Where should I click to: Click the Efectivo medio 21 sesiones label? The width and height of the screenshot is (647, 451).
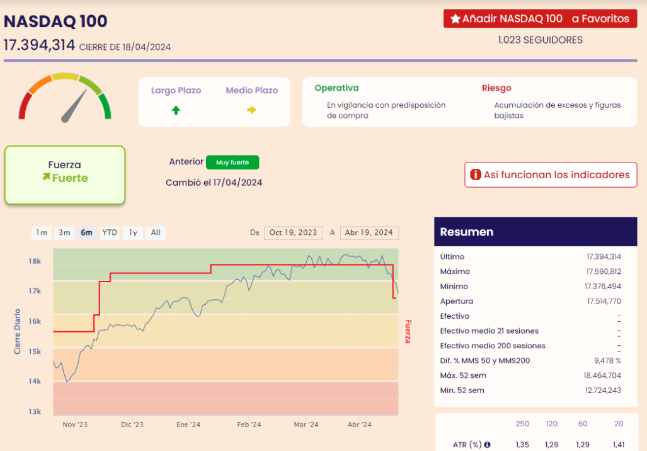click(489, 331)
